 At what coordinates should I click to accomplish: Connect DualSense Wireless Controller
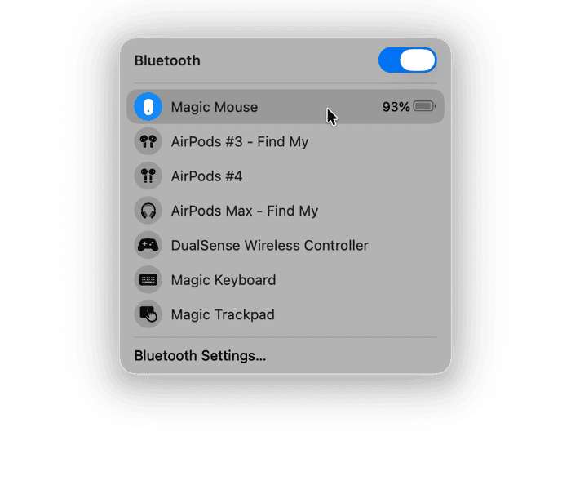coord(285,245)
